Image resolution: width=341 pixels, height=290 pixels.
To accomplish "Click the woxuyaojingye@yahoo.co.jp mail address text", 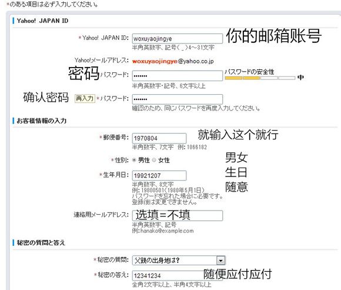I will pos(173,61).
